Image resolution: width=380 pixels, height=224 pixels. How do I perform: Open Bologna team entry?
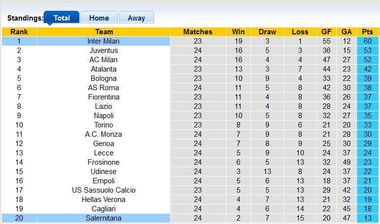click(x=103, y=78)
